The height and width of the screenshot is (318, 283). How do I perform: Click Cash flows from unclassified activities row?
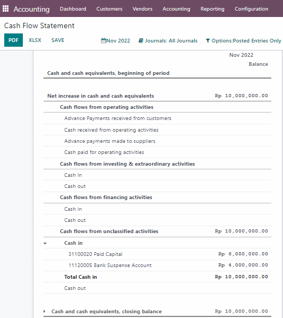tap(157, 231)
